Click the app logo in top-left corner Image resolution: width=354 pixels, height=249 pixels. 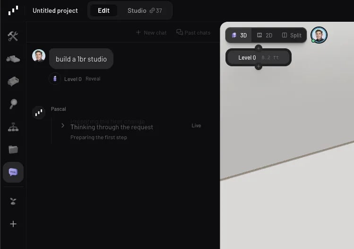point(13,10)
